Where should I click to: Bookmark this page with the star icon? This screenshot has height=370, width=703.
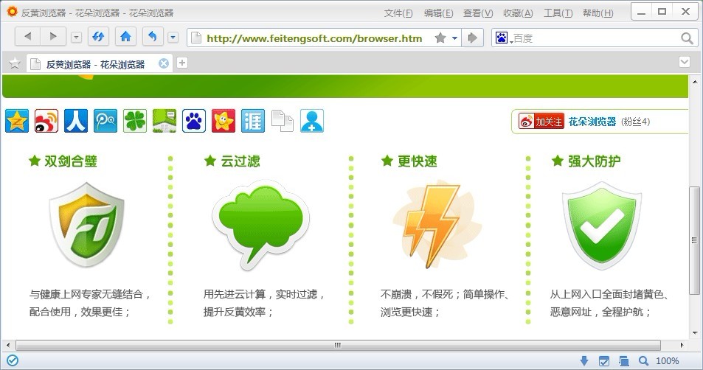(440, 38)
